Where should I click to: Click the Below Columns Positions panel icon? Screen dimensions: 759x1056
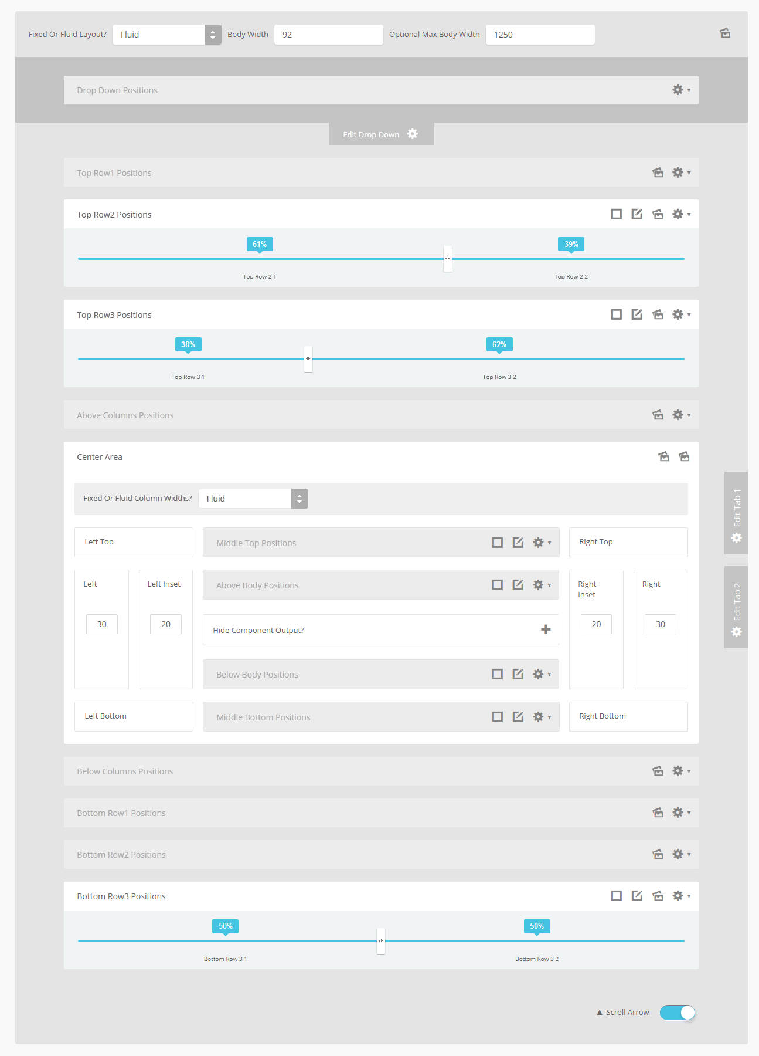(x=658, y=771)
